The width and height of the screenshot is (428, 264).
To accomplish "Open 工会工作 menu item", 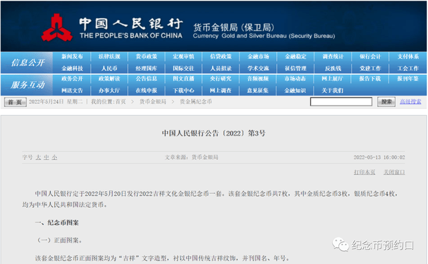I will pyautogui.click(x=408, y=68).
